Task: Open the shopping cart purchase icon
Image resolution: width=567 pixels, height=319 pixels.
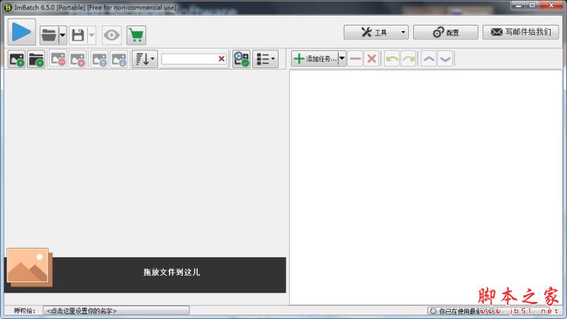Action: pos(136,35)
